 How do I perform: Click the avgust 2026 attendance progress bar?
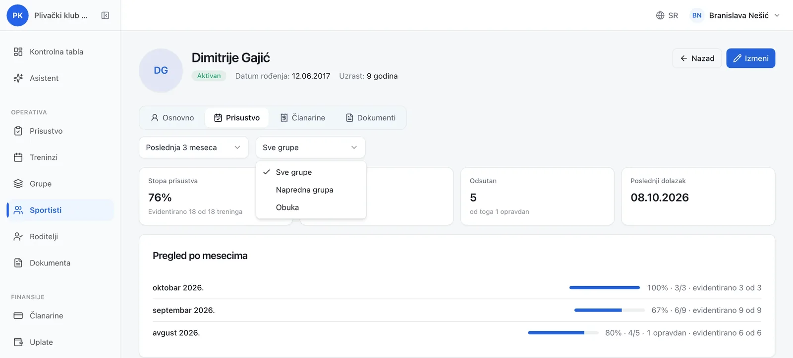click(x=563, y=333)
